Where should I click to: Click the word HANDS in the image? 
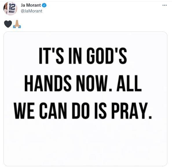click(x=48, y=83)
